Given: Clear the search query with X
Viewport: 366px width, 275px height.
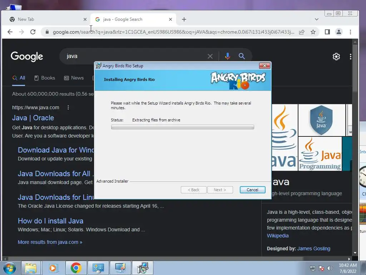Looking at the screenshot, I should 210,56.
